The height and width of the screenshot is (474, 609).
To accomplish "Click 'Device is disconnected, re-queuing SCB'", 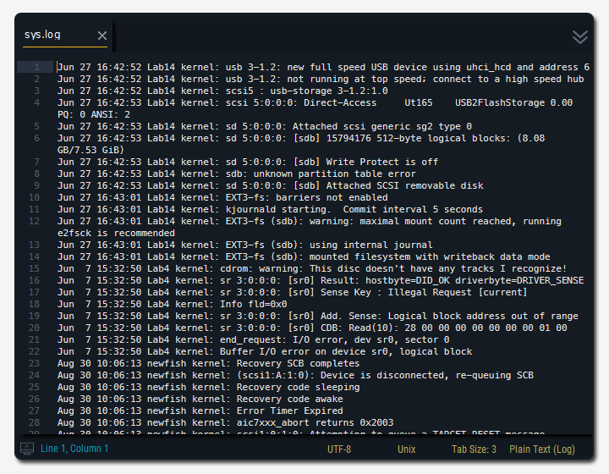I will pos(427,375).
